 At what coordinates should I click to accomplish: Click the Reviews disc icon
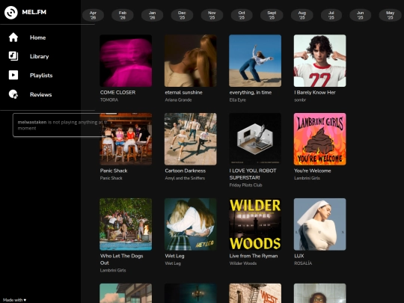pyautogui.click(x=13, y=94)
